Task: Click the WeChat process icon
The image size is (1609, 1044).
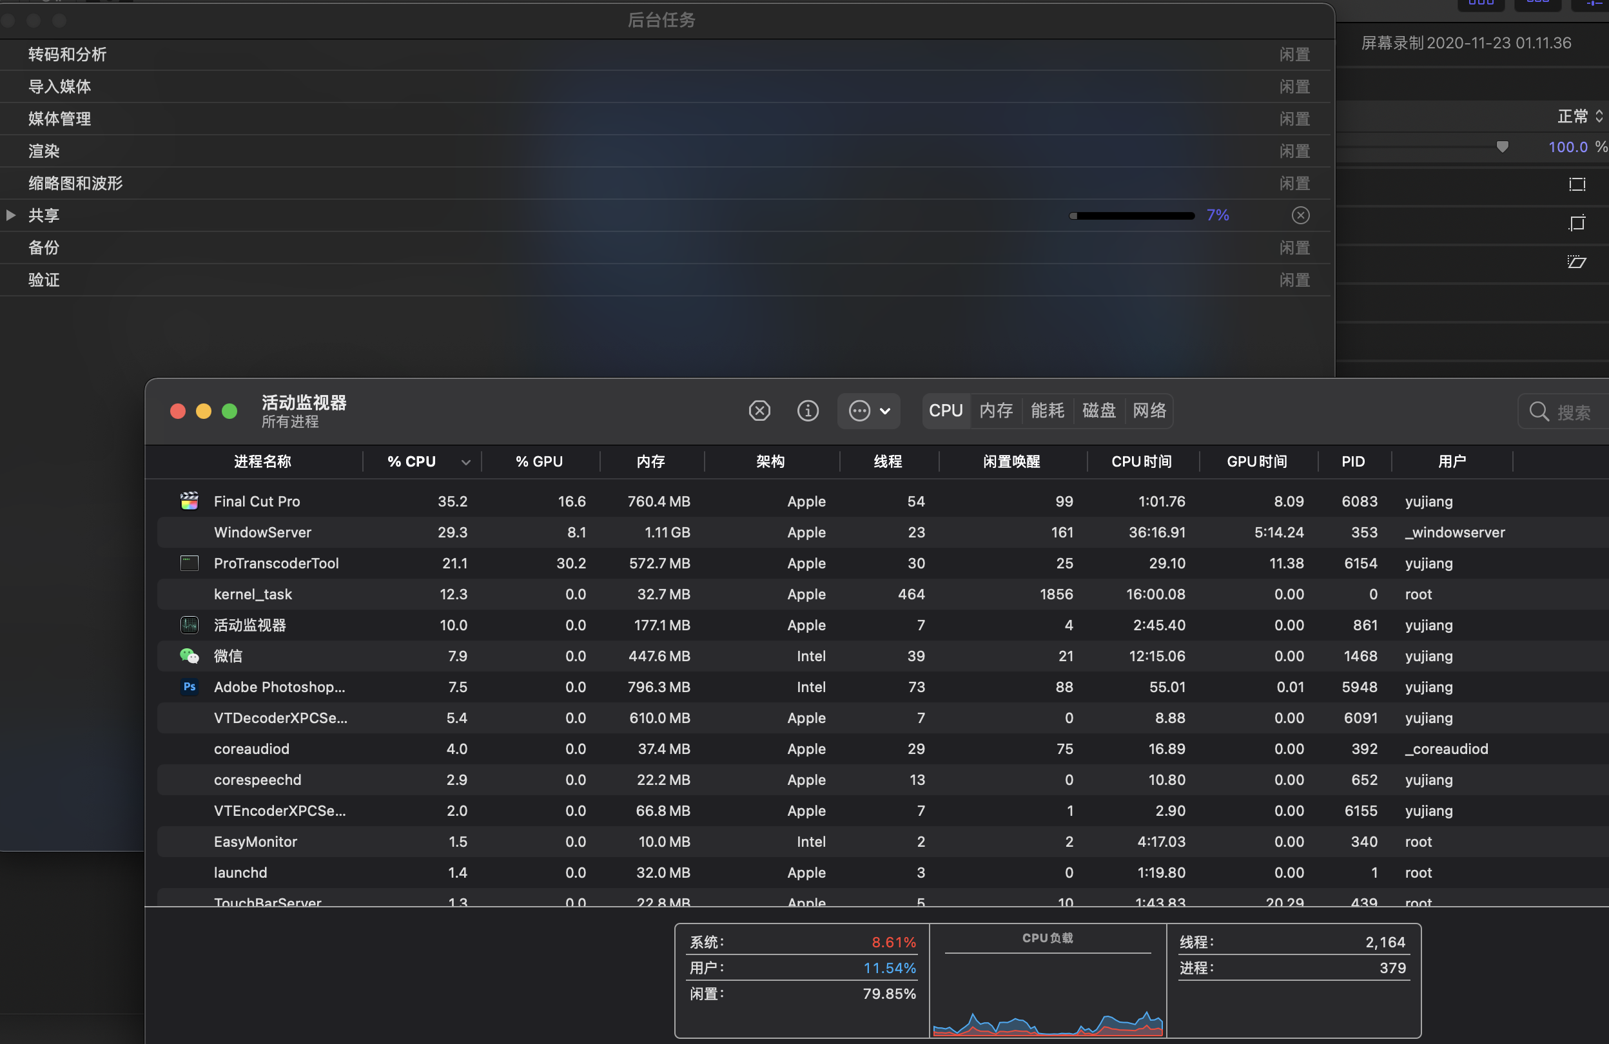Action: point(190,655)
